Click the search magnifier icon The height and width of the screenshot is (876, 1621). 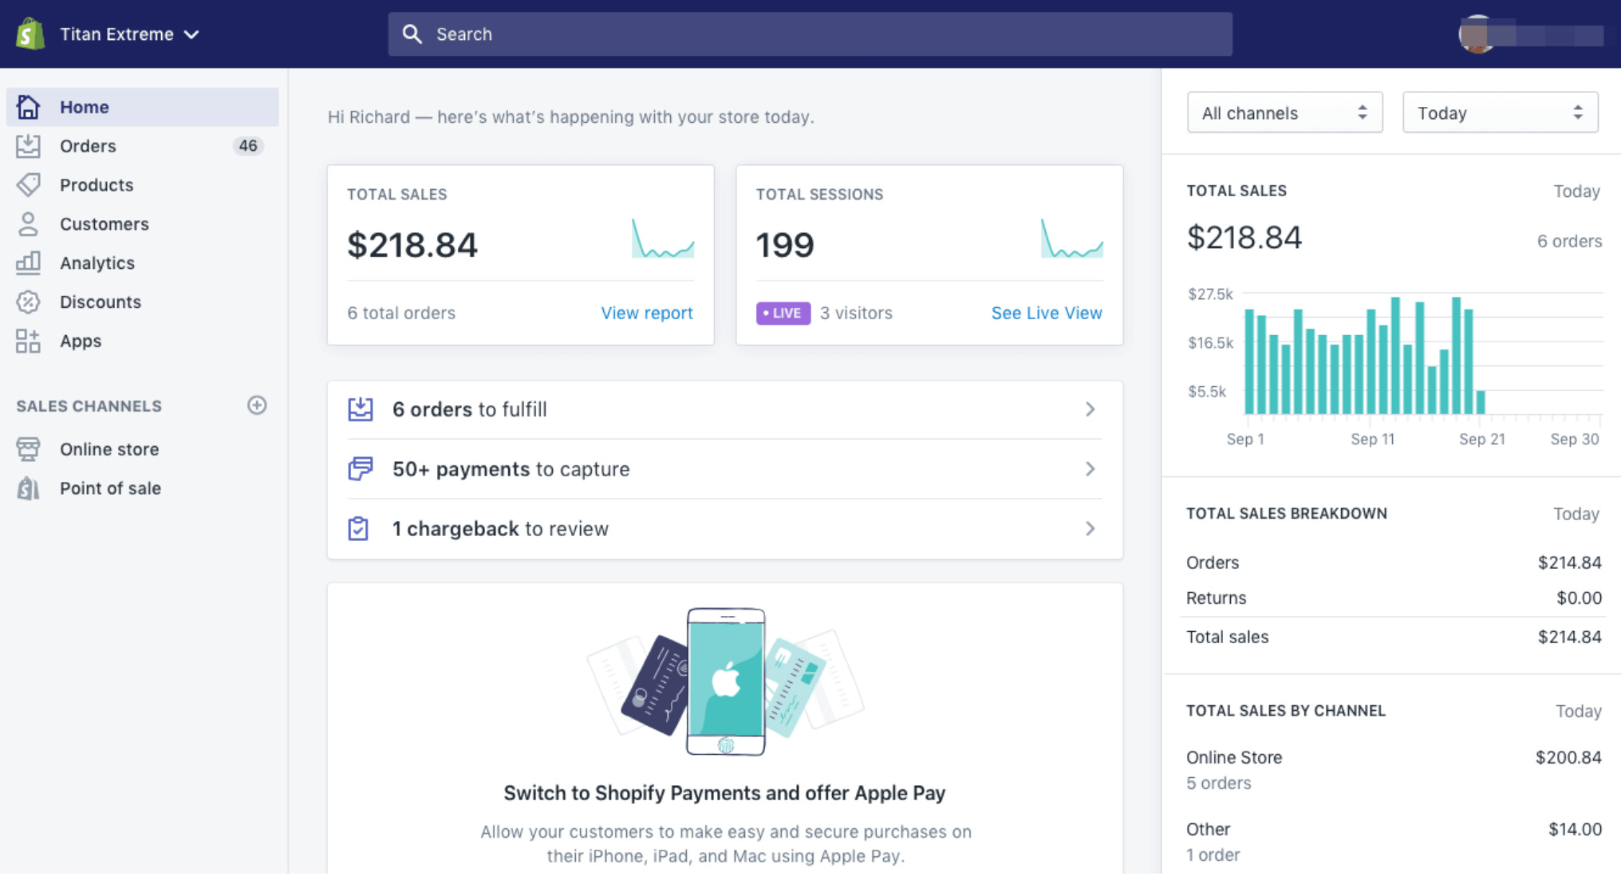pos(412,34)
